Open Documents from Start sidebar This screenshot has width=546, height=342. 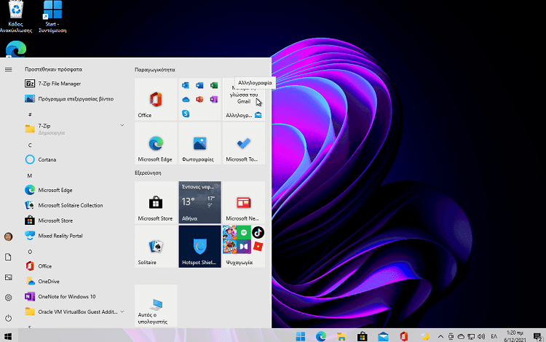click(x=8, y=257)
